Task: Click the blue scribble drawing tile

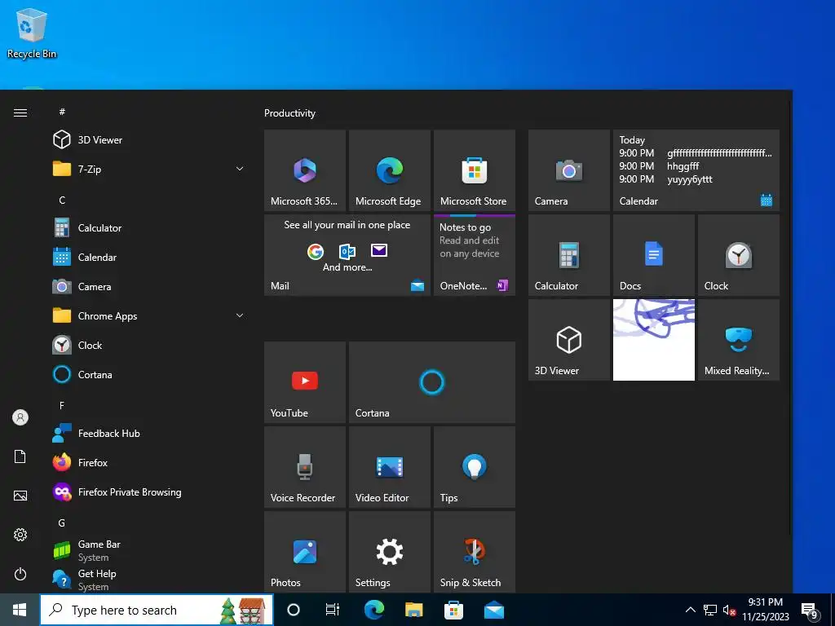Action: coord(653,340)
